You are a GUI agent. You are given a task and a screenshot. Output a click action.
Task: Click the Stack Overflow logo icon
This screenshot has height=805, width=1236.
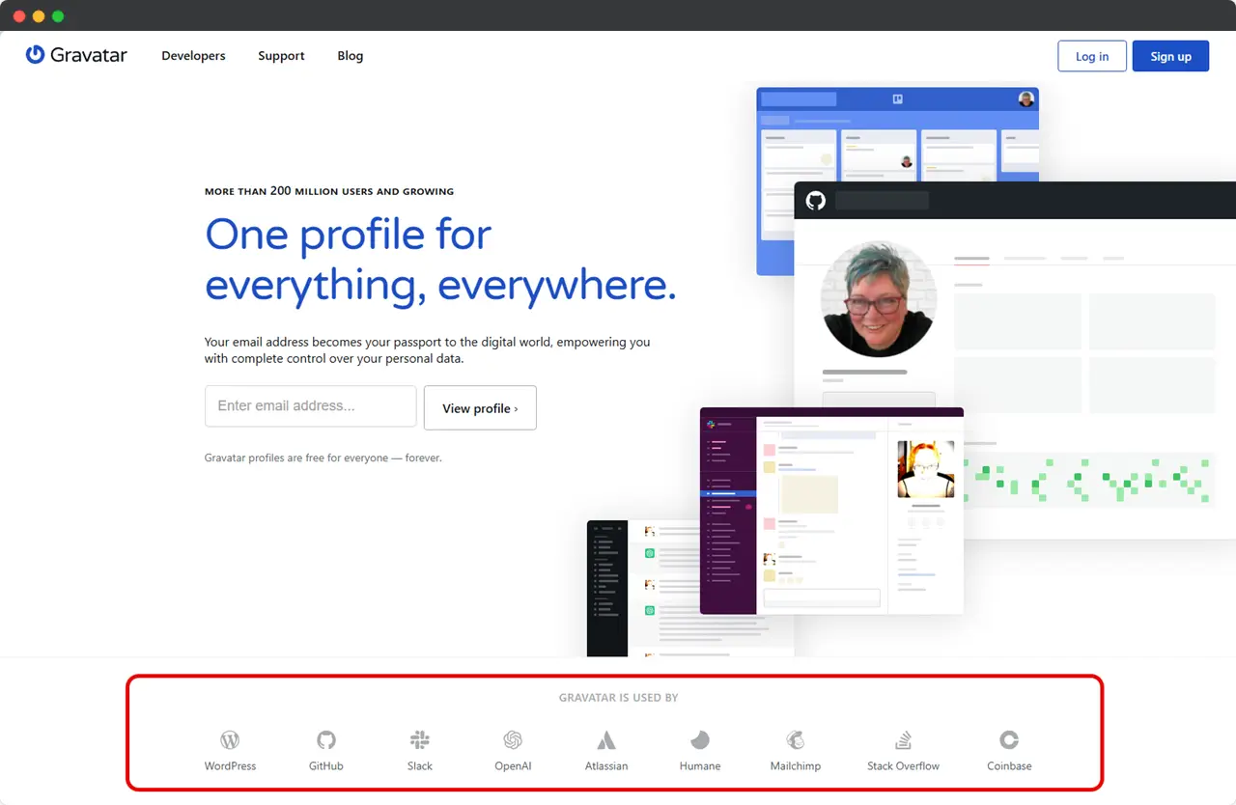904,740
